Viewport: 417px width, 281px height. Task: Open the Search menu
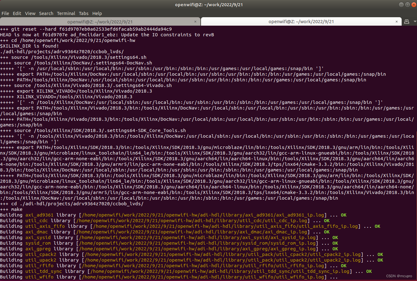click(46, 13)
